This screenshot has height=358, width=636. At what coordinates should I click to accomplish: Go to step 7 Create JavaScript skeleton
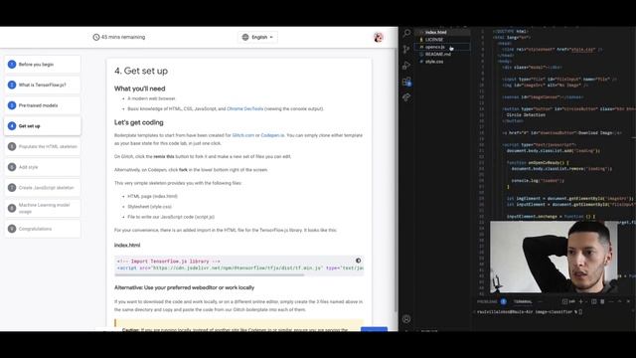tap(43, 188)
